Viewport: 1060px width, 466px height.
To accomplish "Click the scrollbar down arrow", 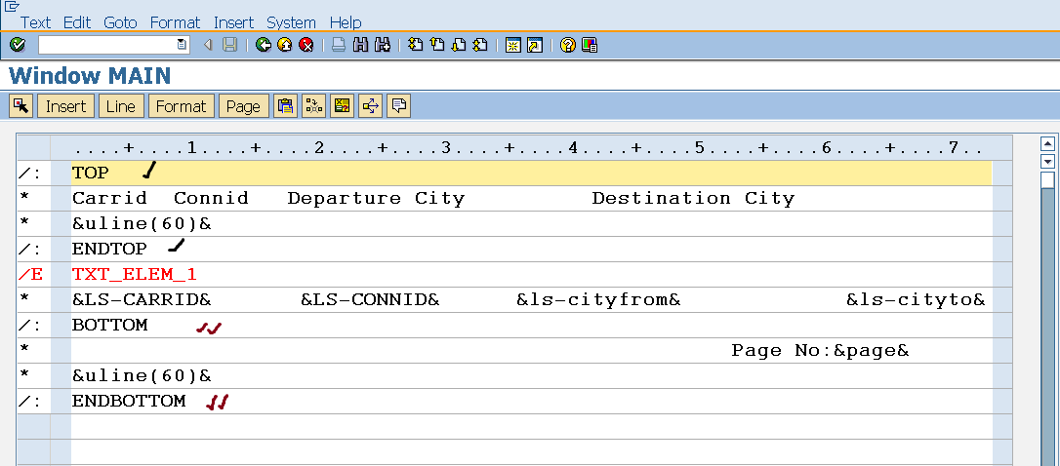I will (1047, 162).
